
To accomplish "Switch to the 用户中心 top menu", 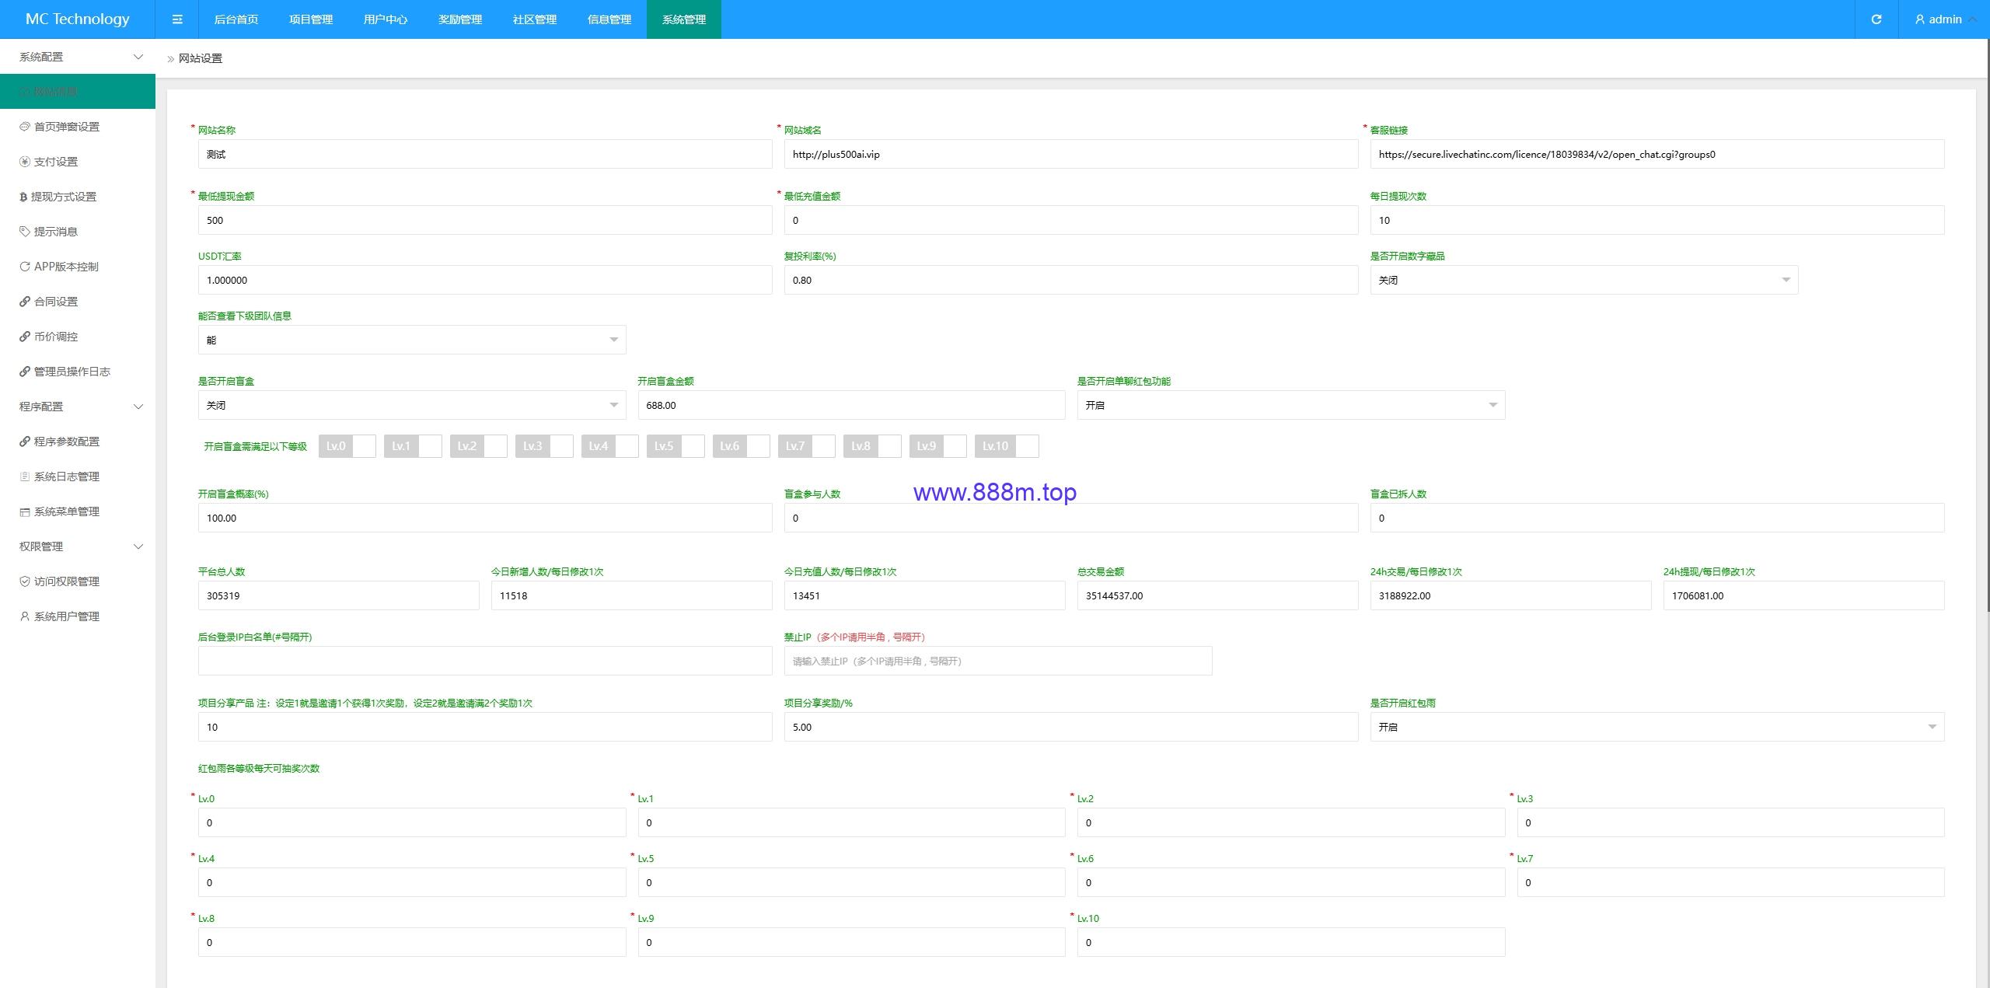I will pos(386,19).
